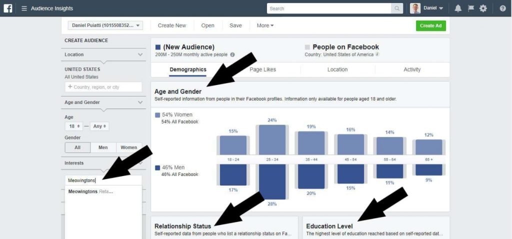Click the Audience Insights title
512x239 pixels.
(x=52, y=8)
